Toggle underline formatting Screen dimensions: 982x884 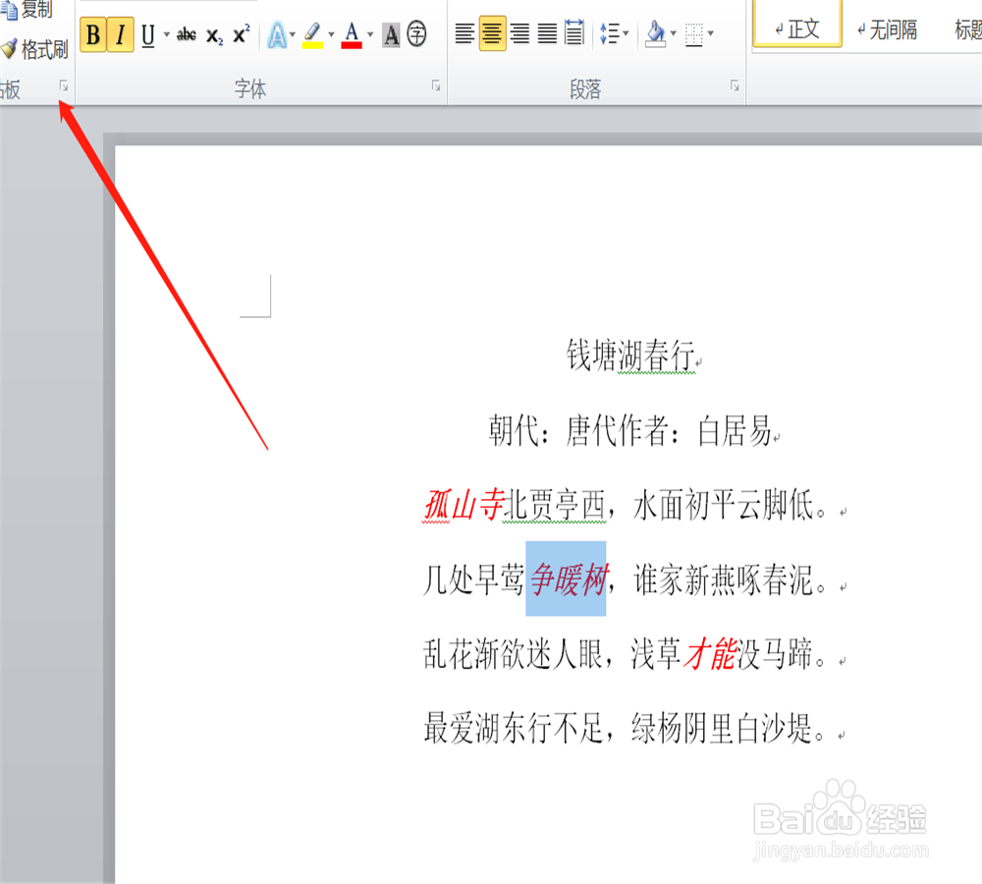point(145,33)
